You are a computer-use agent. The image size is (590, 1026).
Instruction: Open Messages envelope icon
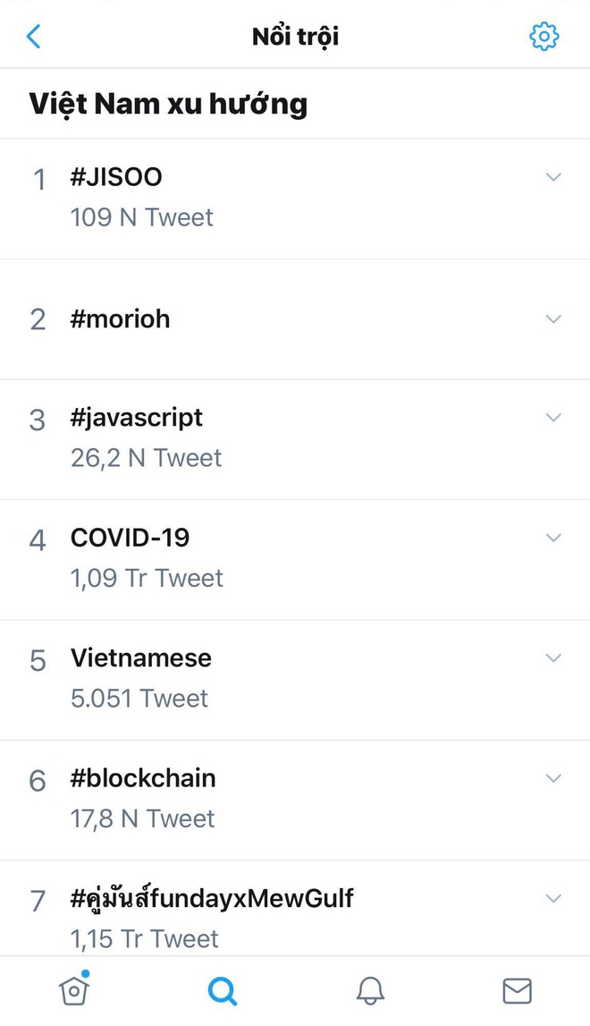tap(517, 990)
